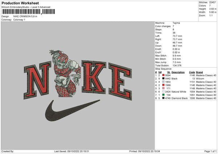Click the 'Stop Sequence:' heading
The image size is (218, 154).
tap(163, 69)
